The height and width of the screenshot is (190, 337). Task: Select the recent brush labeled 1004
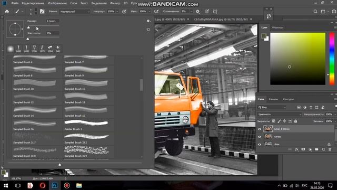[x=50, y=49]
